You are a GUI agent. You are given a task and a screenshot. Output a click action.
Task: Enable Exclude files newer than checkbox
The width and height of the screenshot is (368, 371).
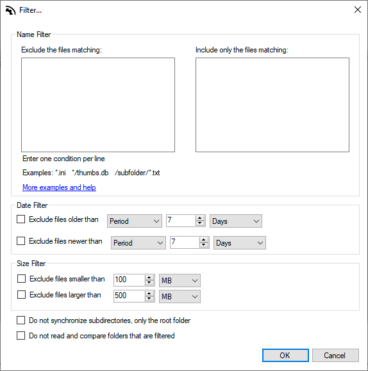(21, 241)
